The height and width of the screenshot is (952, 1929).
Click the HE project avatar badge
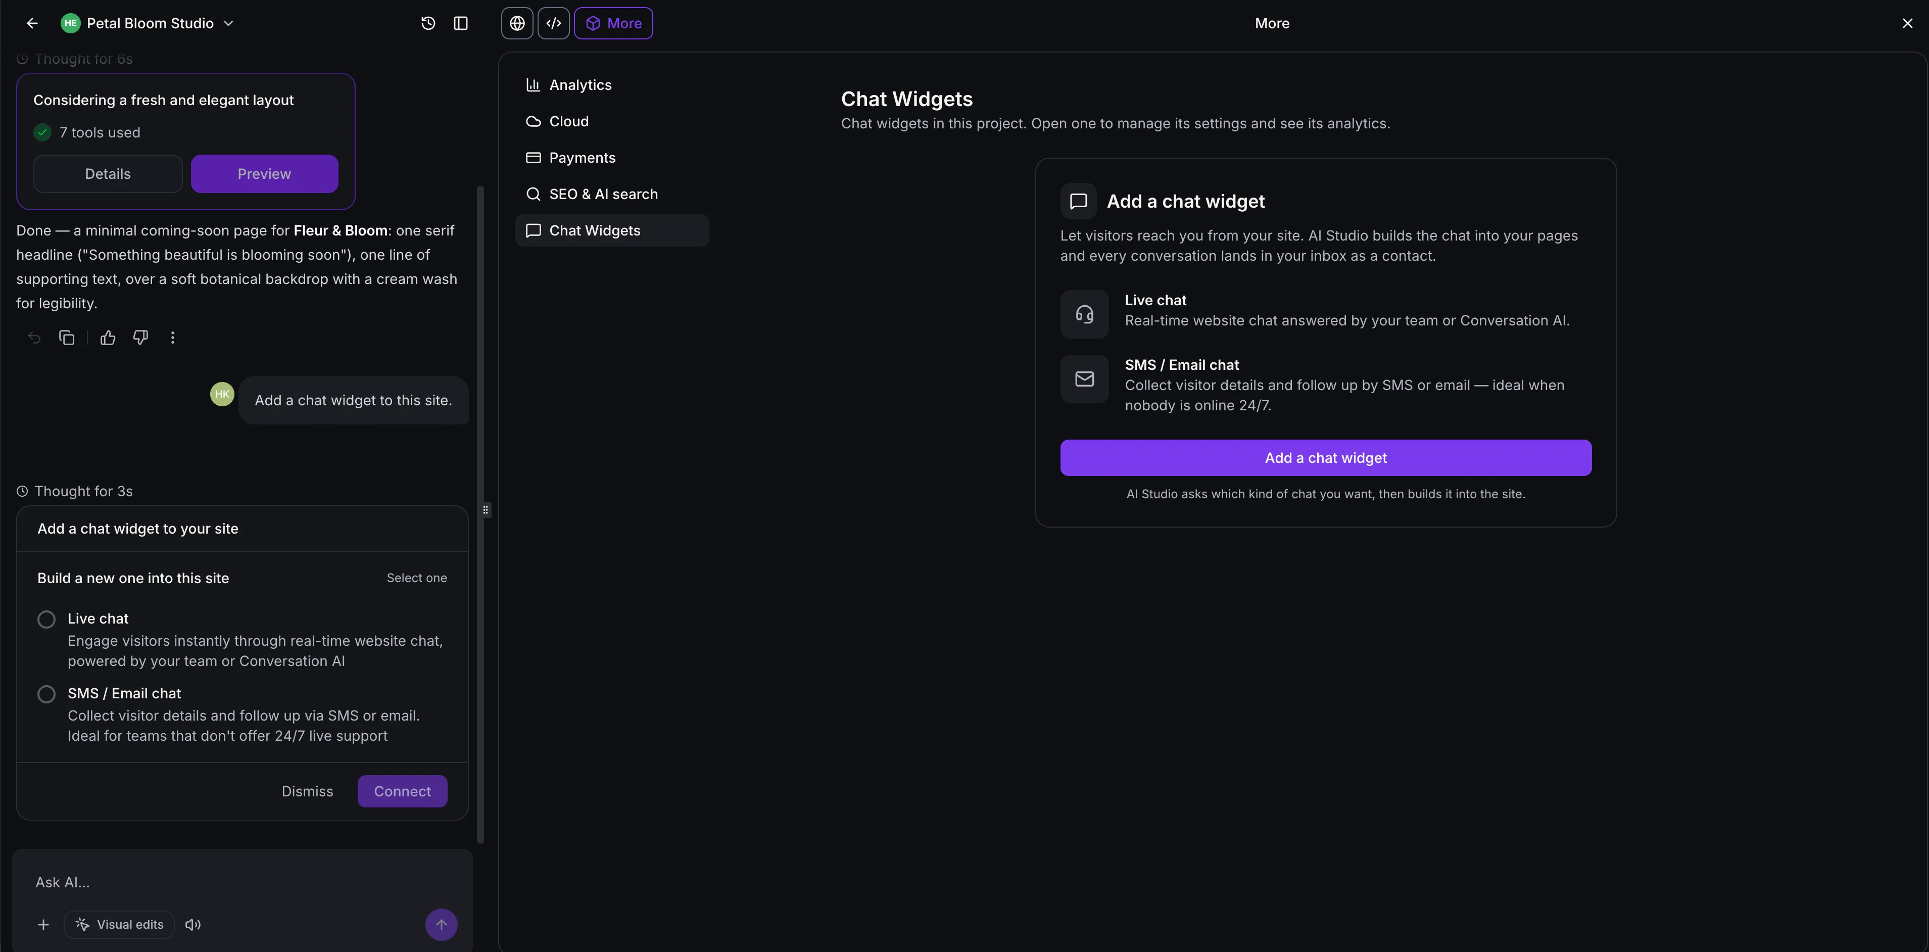click(70, 23)
